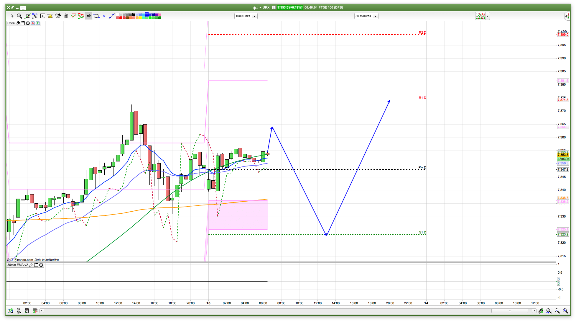
Task: Move Price panel down with red arrow
Action: point(33,23)
